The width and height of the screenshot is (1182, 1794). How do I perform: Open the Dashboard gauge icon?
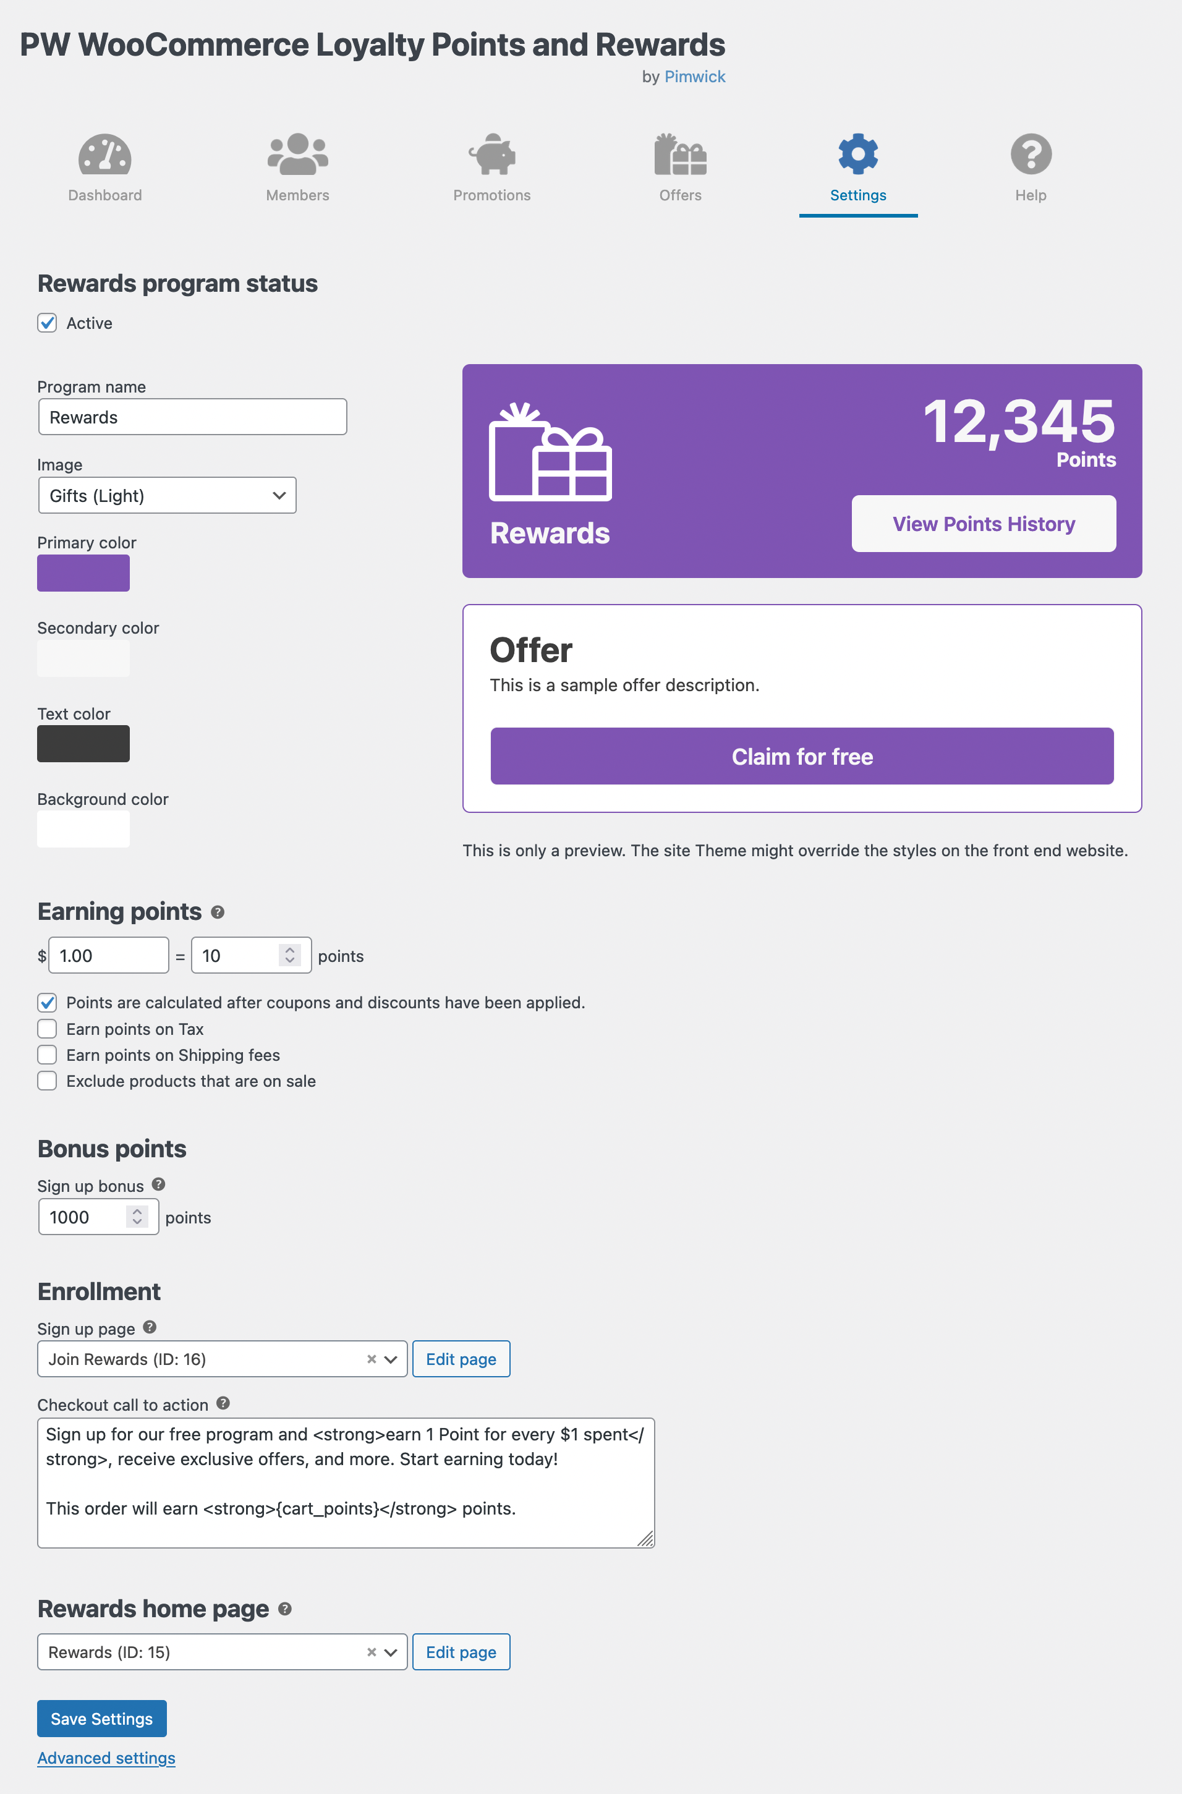point(104,154)
